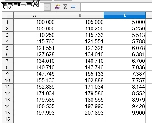
Task: Click cell A3 with 110.250
Action: tap(34, 35)
